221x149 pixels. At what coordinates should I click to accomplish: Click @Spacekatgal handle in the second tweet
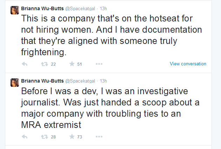80,81
